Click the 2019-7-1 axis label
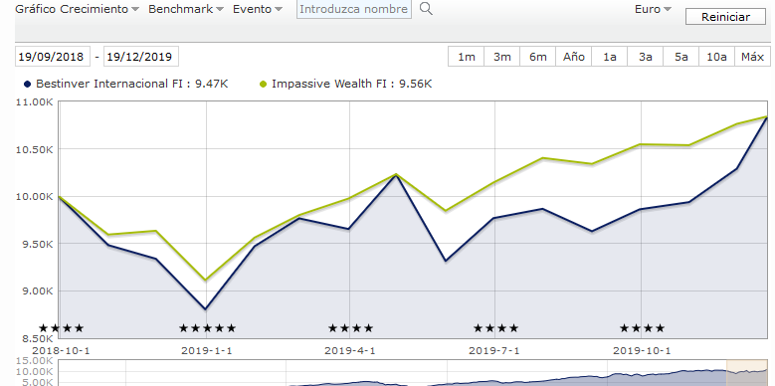The image size is (775, 386). click(494, 351)
